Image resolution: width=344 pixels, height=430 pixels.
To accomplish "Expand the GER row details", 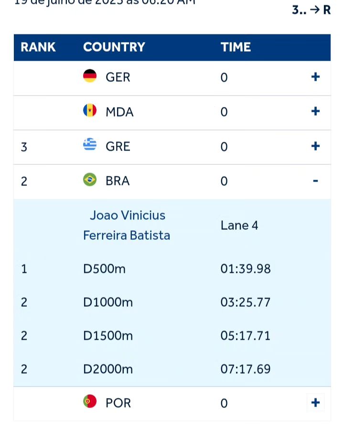I will click(315, 77).
